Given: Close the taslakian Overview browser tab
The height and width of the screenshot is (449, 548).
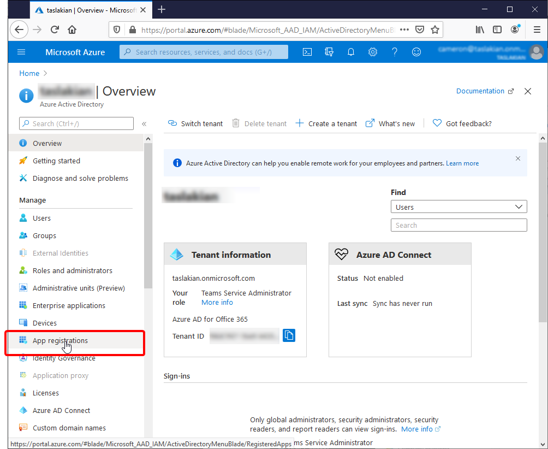Looking at the screenshot, I should point(143,10).
